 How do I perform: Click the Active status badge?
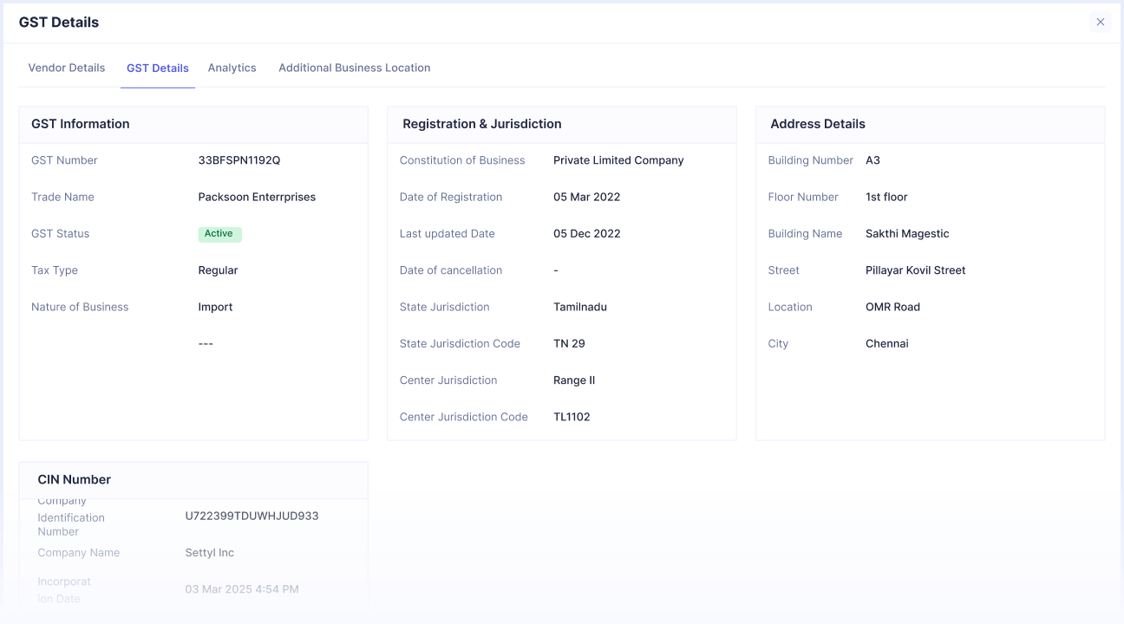click(219, 233)
